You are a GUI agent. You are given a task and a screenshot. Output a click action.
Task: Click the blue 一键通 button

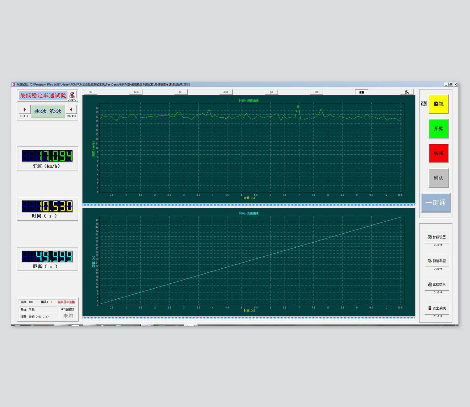[436, 203]
